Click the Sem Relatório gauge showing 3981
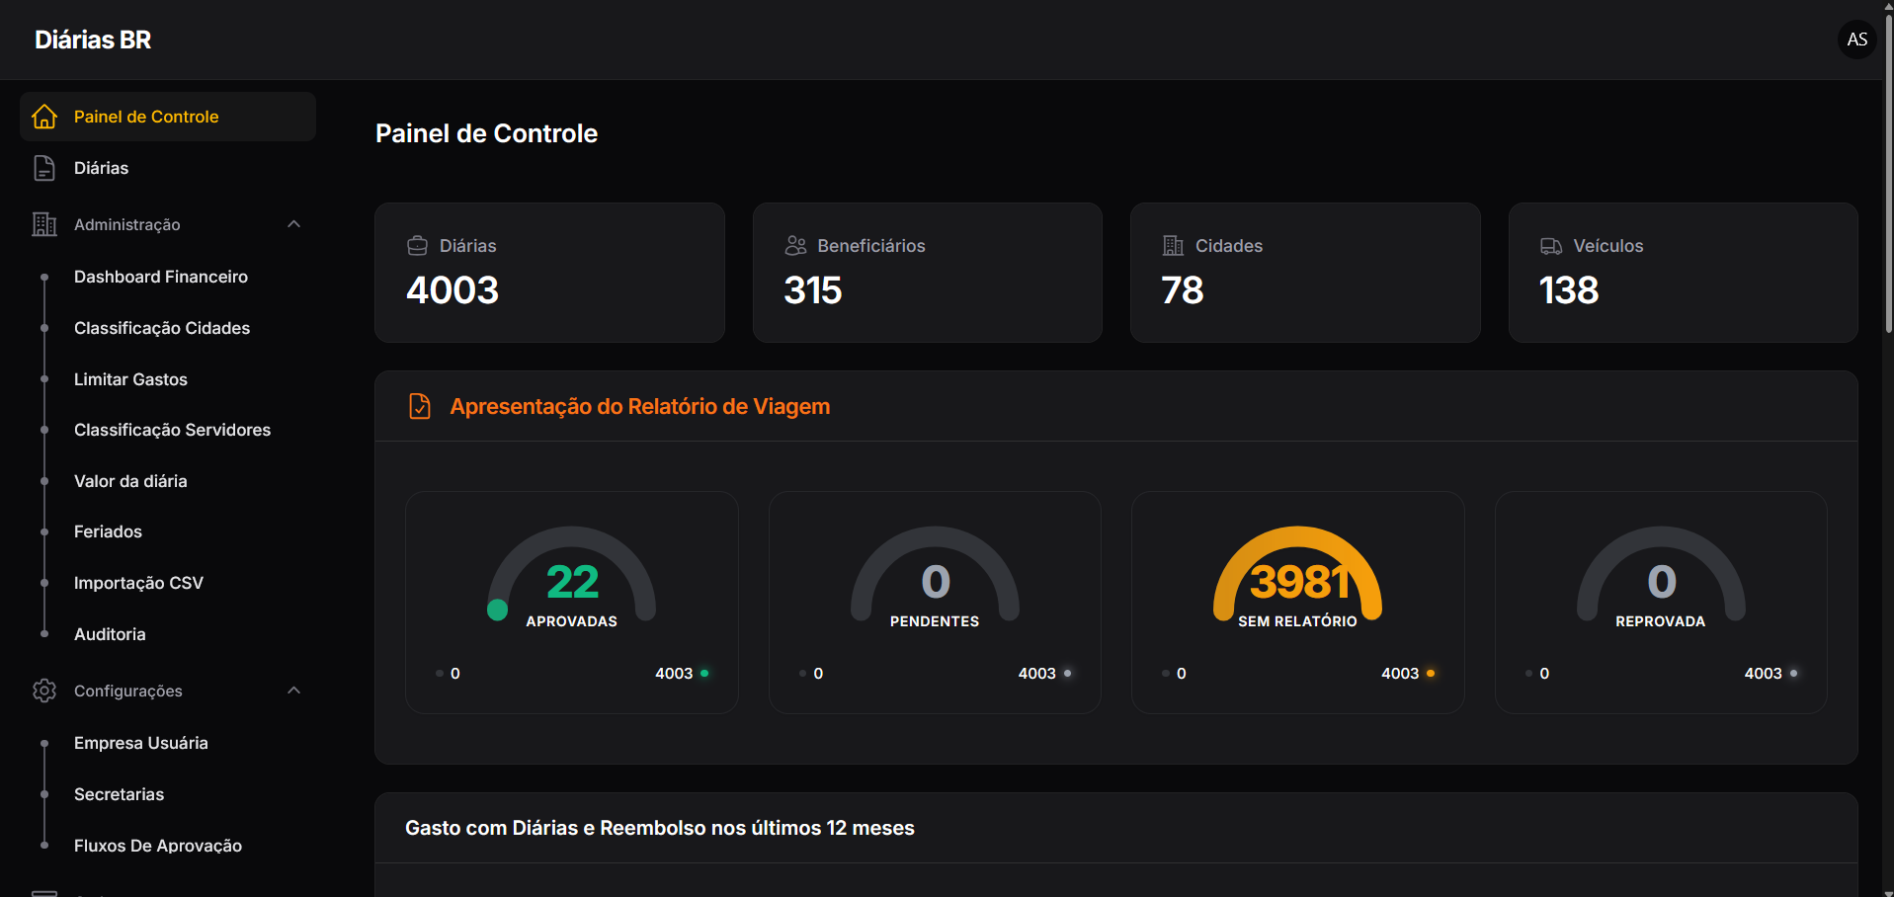 1297,574
